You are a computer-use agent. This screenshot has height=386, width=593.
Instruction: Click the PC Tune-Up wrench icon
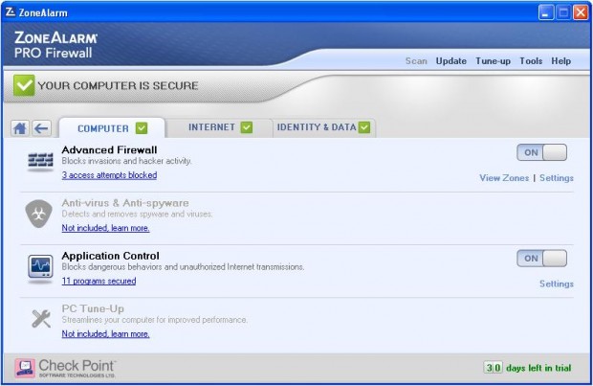(x=41, y=319)
